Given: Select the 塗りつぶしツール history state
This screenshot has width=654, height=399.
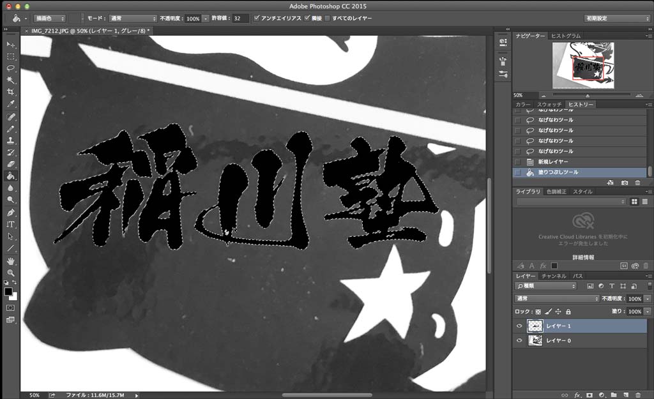Looking at the screenshot, I should pyautogui.click(x=580, y=172).
